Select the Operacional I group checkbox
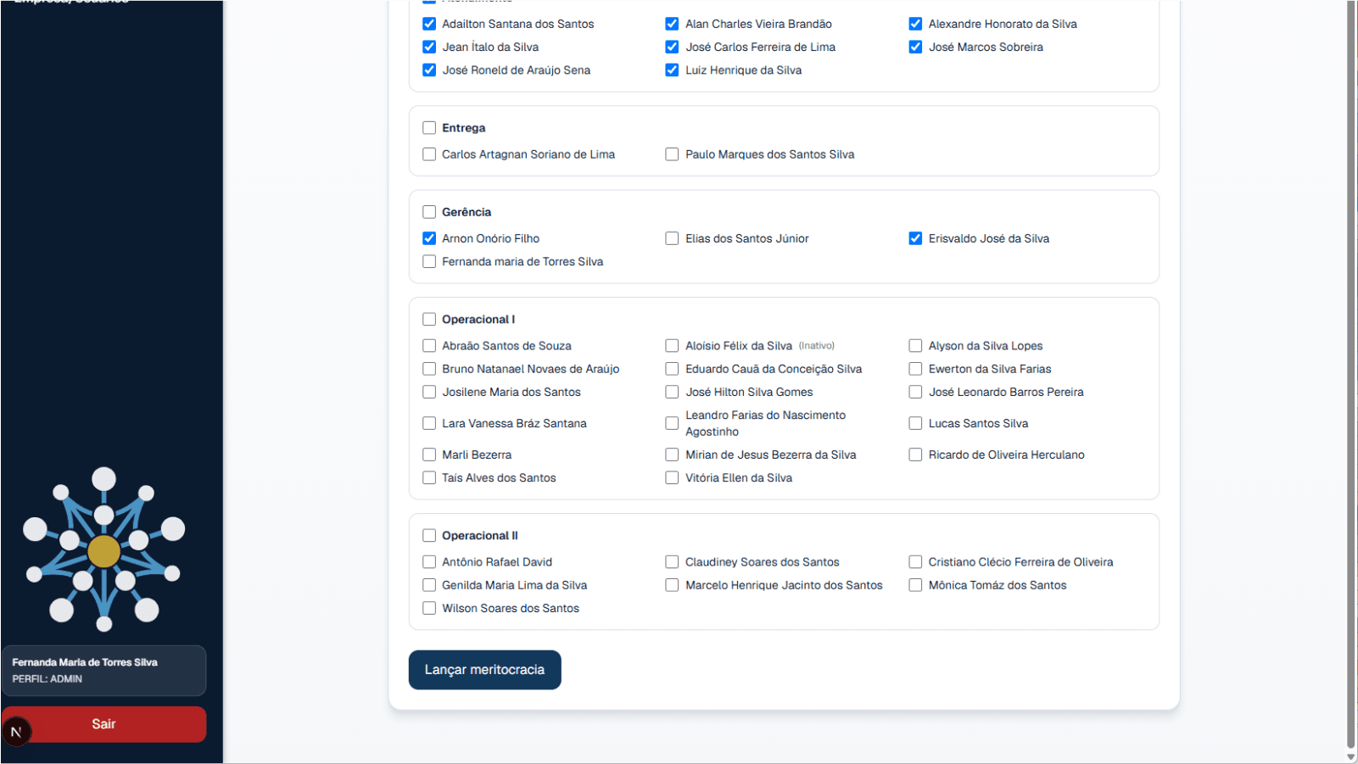Viewport: 1358px width, 764px height. [429, 320]
